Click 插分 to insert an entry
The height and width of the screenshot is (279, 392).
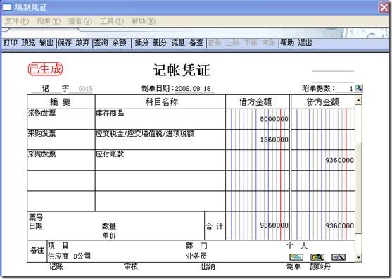coord(141,43)
